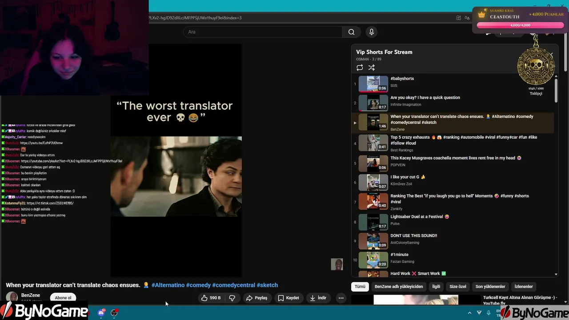Open the 'I like your cut G' thumbnail
The image size is (569, 320).
tap(373, 182)
